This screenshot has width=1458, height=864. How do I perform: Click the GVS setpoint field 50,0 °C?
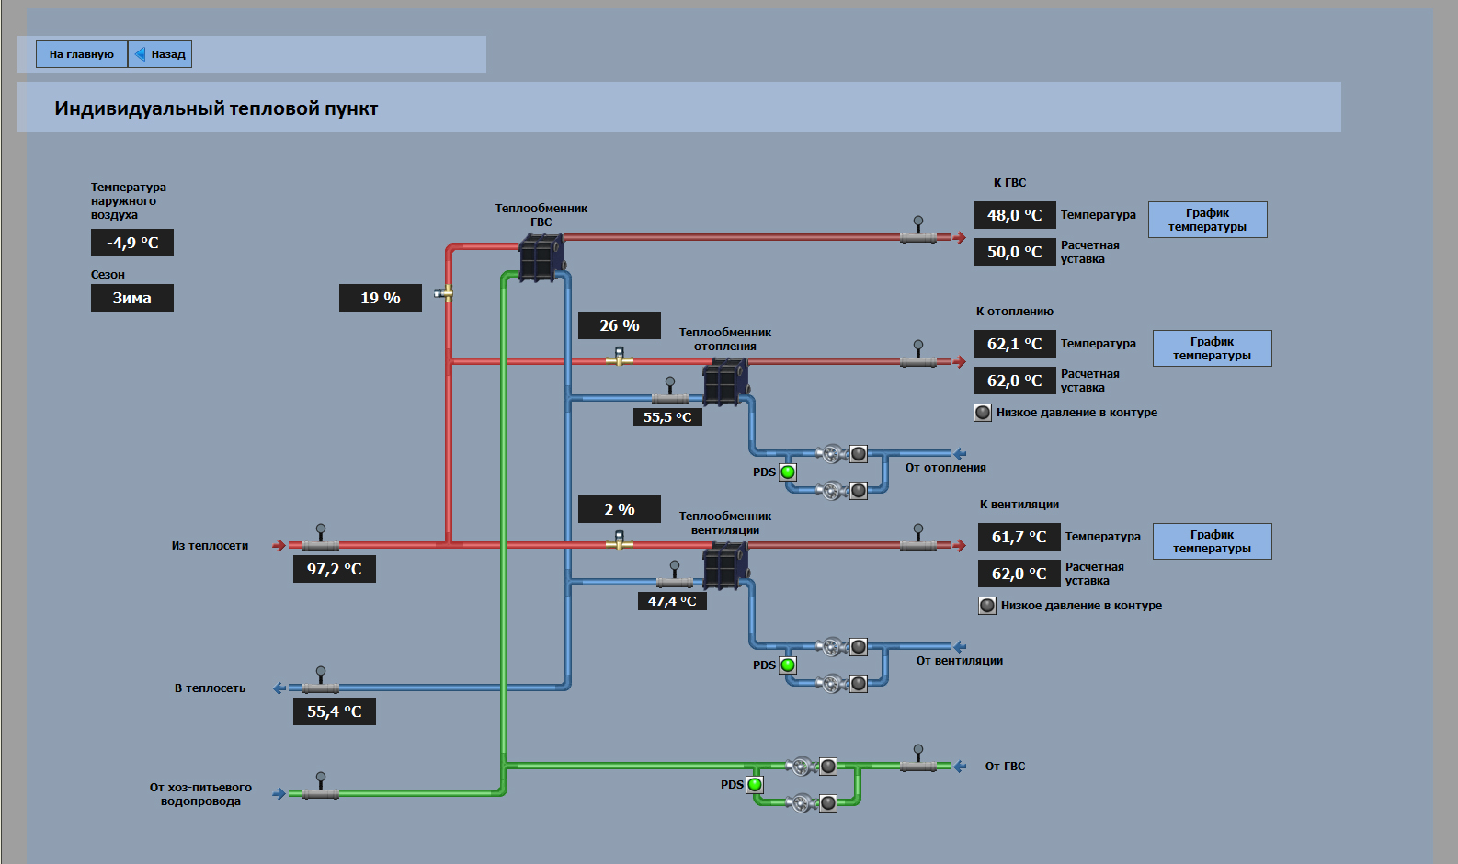pyautogui.click(x=1014, y=252)
